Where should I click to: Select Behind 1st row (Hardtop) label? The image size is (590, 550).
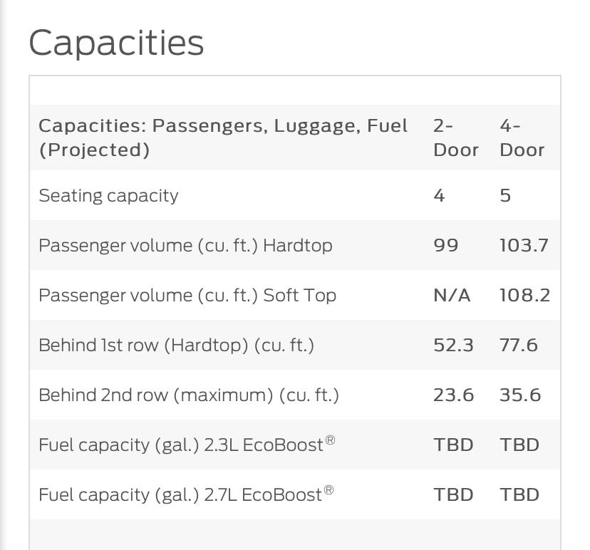176,346
